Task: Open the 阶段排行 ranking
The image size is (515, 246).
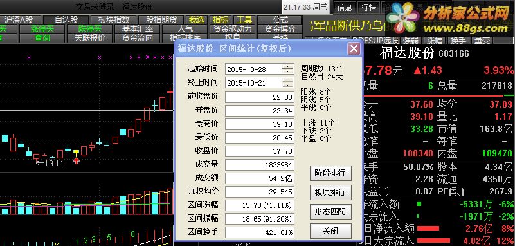Action: pyautogui.click(x=330, y=173)
